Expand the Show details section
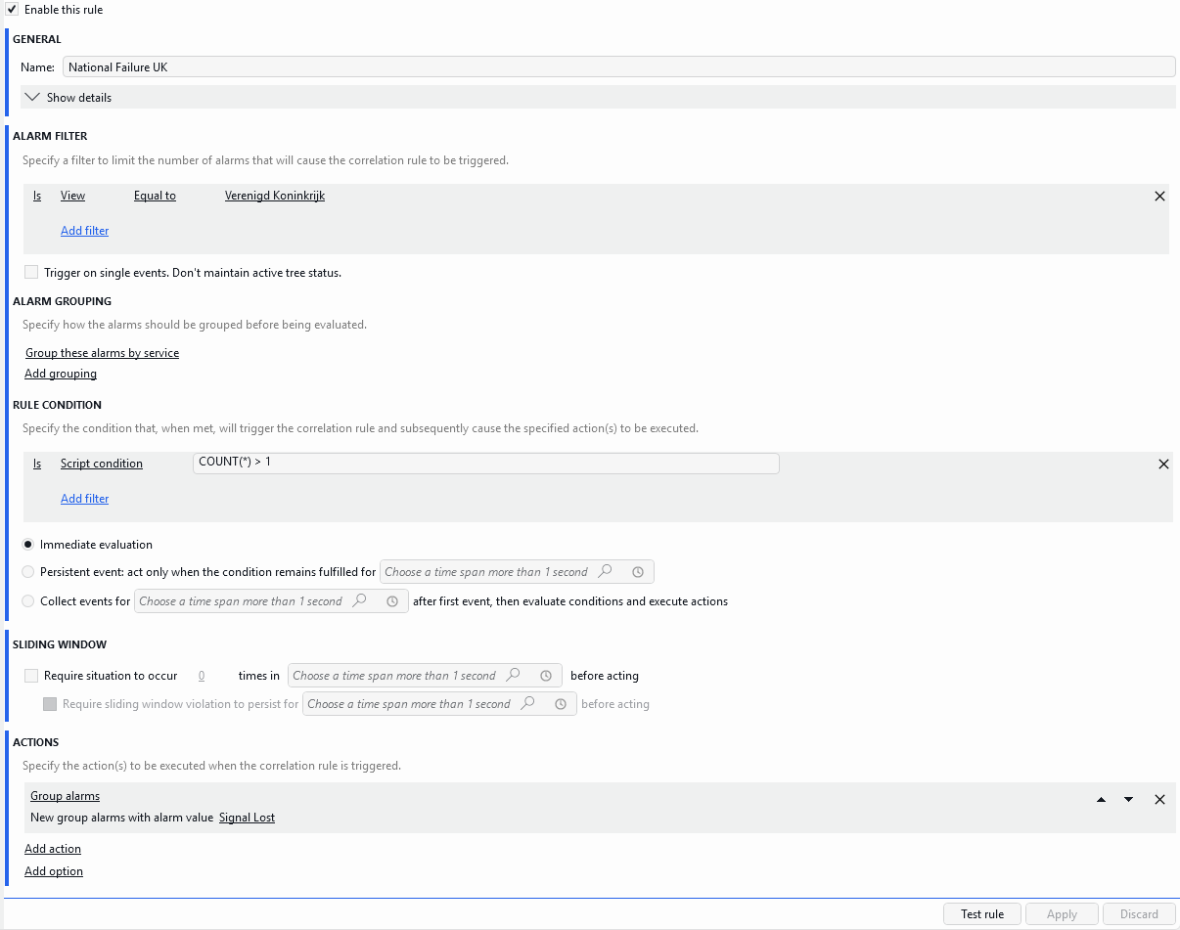The width and height of the screenshot is (1180, 930). 597,98
